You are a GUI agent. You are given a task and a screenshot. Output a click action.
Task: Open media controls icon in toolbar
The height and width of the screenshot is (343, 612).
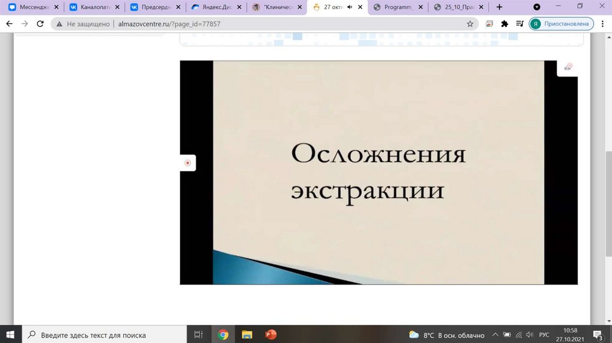(x=519, y=24)
